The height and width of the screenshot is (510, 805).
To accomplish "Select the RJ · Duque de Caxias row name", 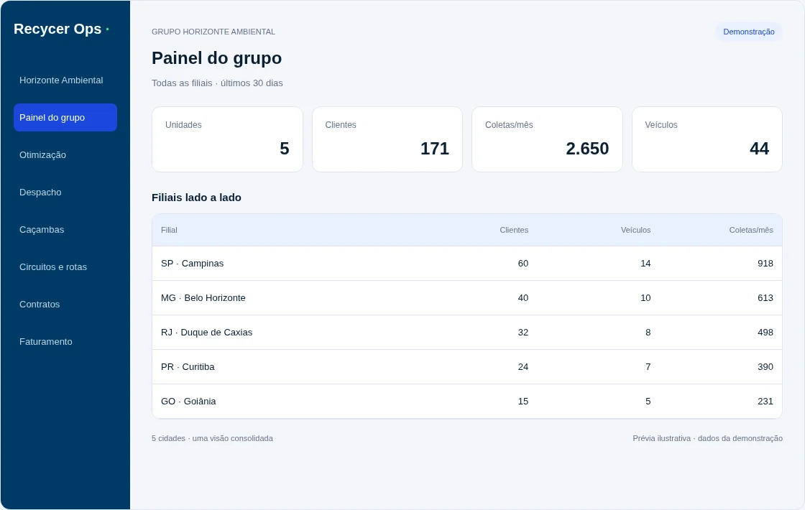I will click(x=207, y=333).
